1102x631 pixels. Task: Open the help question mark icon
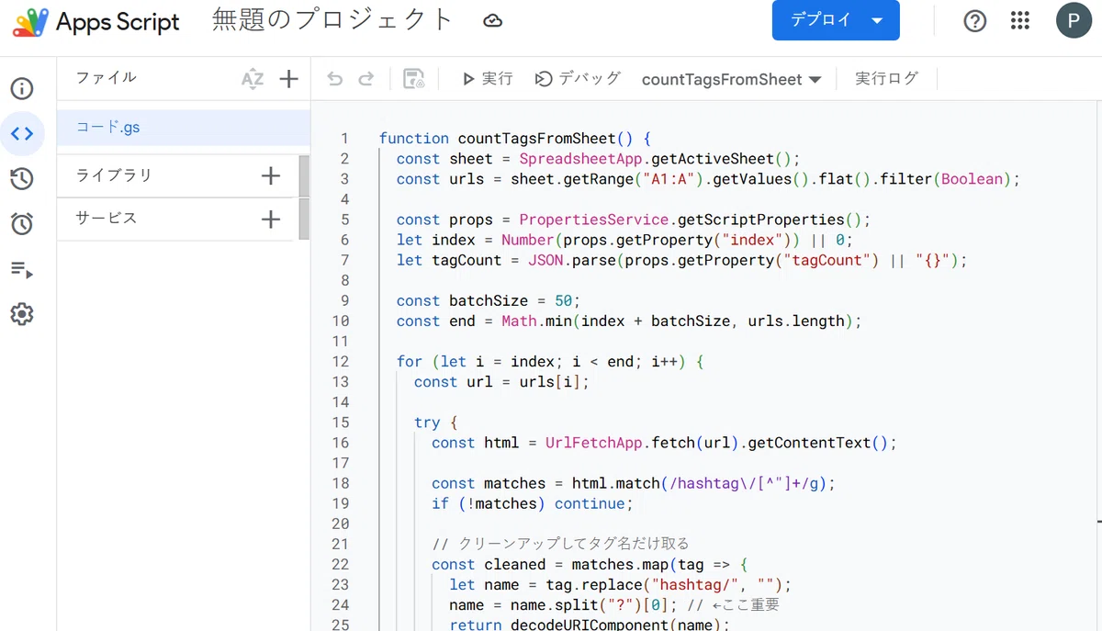point(975,21)
